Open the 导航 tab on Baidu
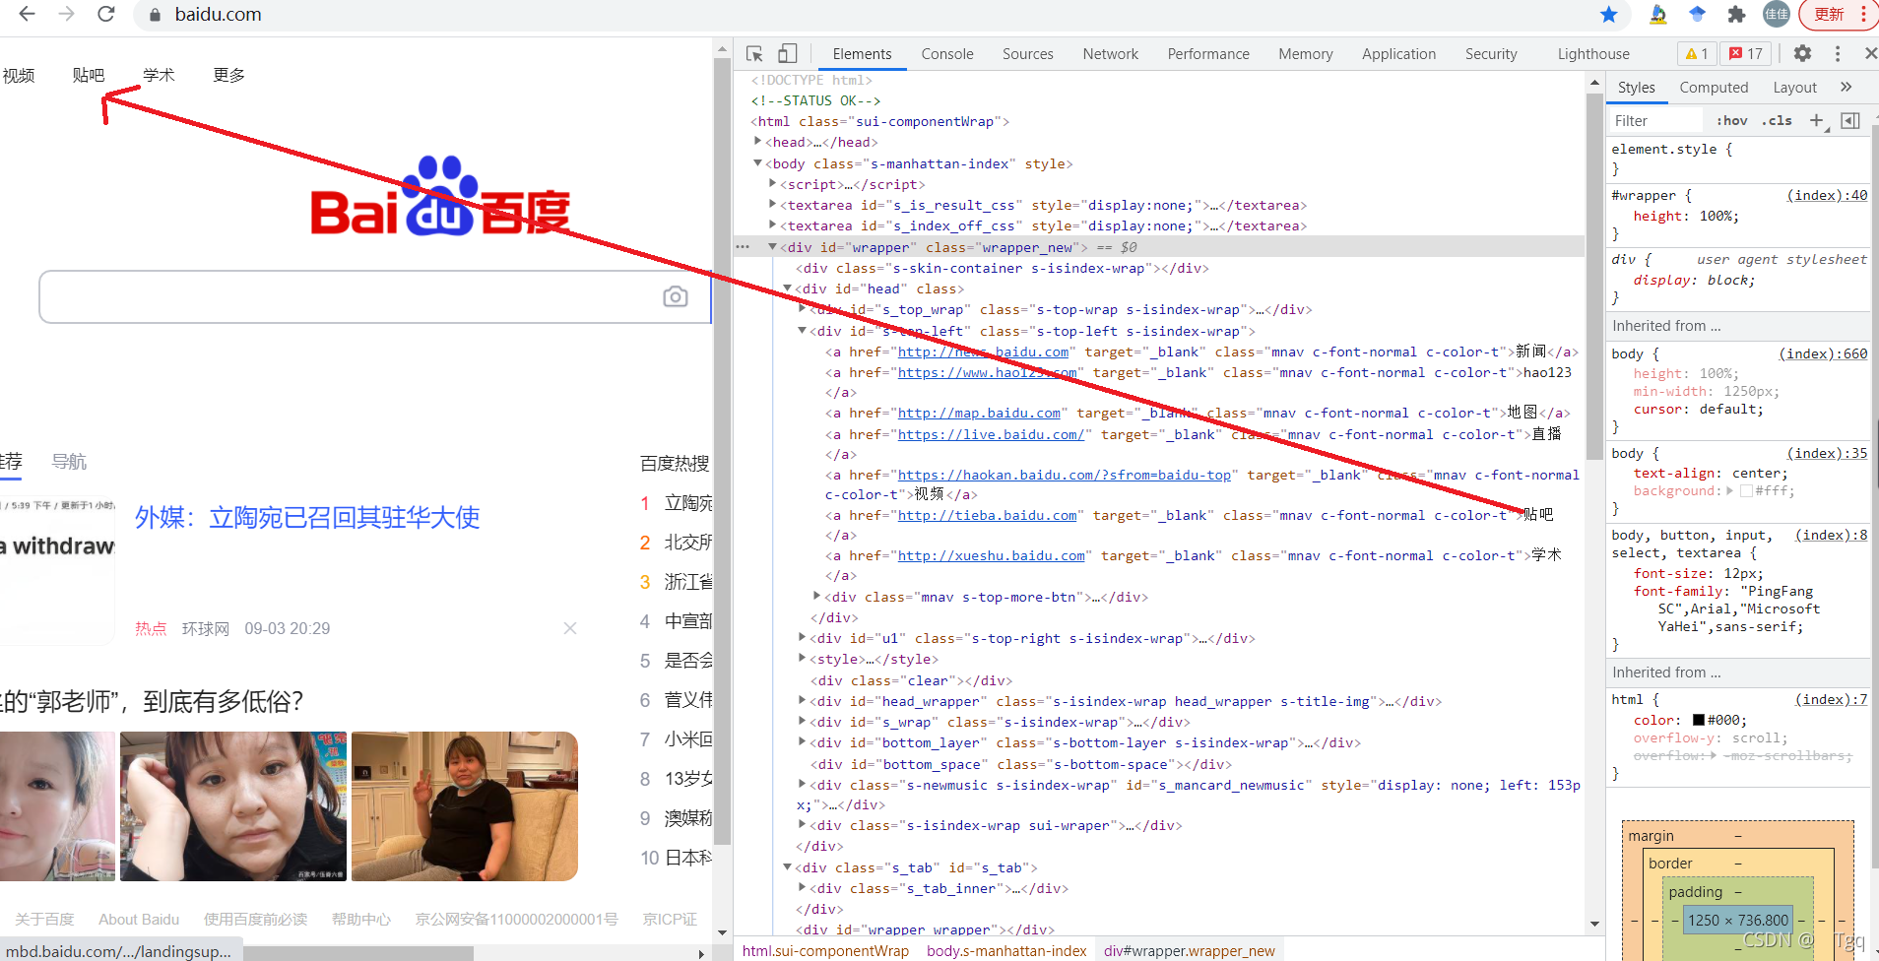Image resolution: width=1879 pixels, height=961 pixels. pos(69,461)
